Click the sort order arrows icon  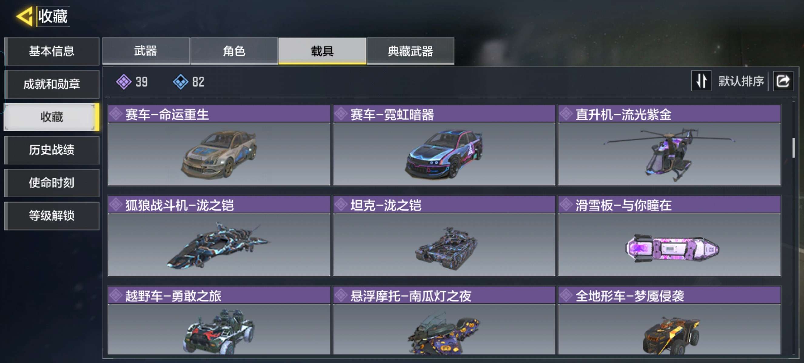click(x=701, y=81)
